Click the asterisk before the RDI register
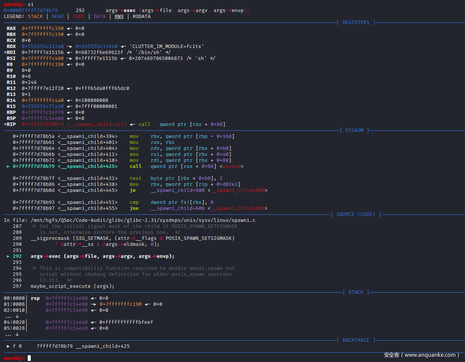This screenshot has width=465, height=362. click(x=5, y=52)
